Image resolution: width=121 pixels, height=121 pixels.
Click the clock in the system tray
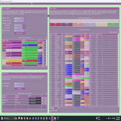click(118, 118)
